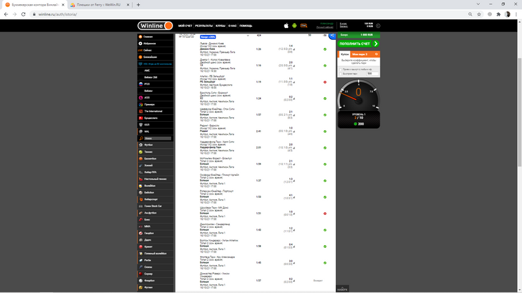This screenshot has width=522, height=293.
Task: Click the Apple iOS app icon
Action: pyautogui.click(x=286, y=25)
